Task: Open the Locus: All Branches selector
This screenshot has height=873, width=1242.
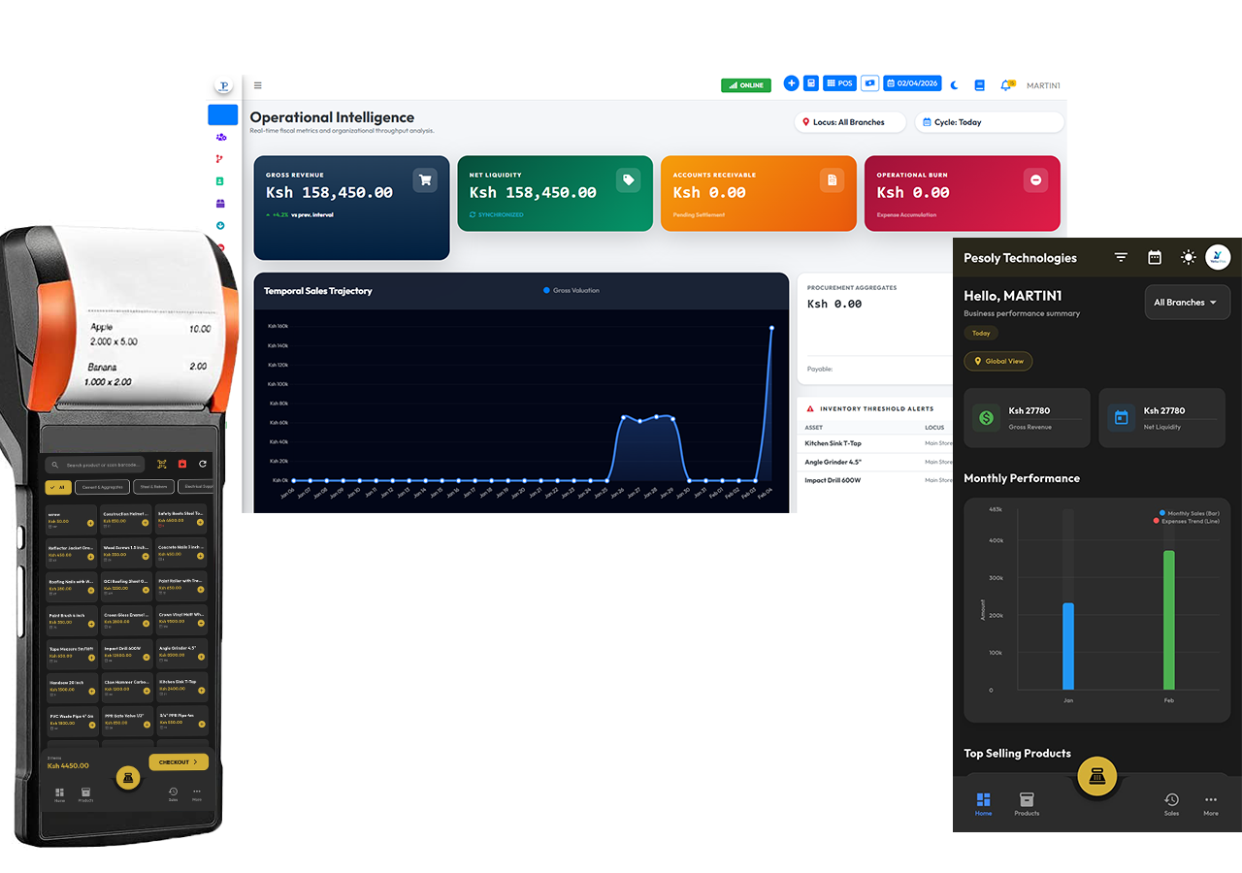Action: (x=849, y=121)
